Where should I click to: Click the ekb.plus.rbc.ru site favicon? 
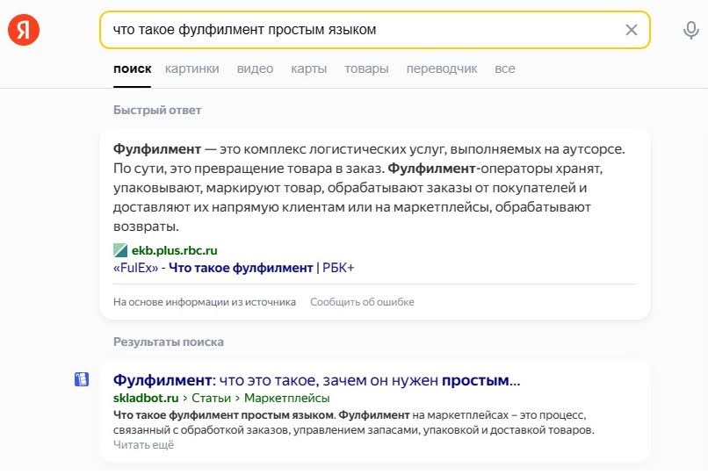coord(120,250)
